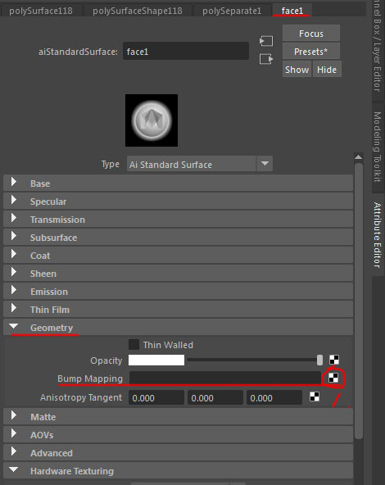The image size is (385, 485).
Task: Expand the Specular section
Action: pos(178,202)
